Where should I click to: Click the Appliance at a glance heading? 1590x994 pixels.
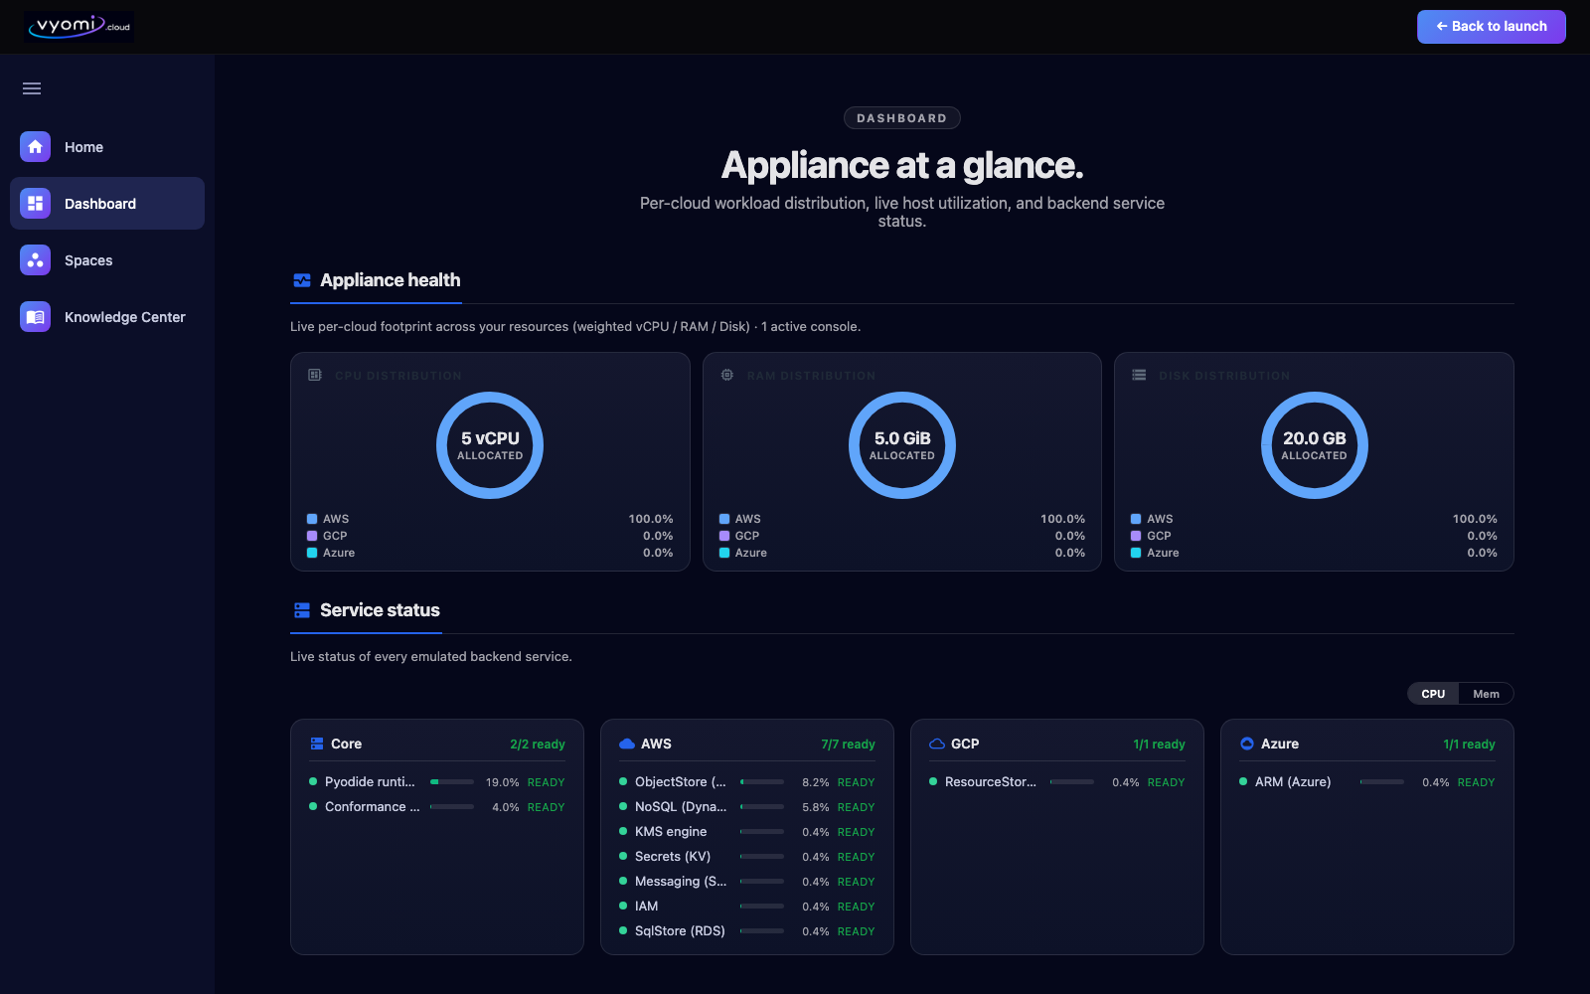pyautogui.click(x=902, y=165)
